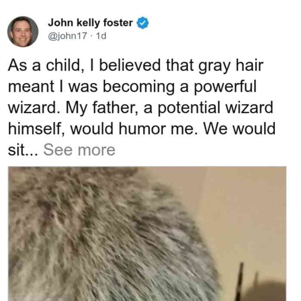301x301 pixels.
Task: Open the attached gray hair photo
Action: click(x=147, y=233)
